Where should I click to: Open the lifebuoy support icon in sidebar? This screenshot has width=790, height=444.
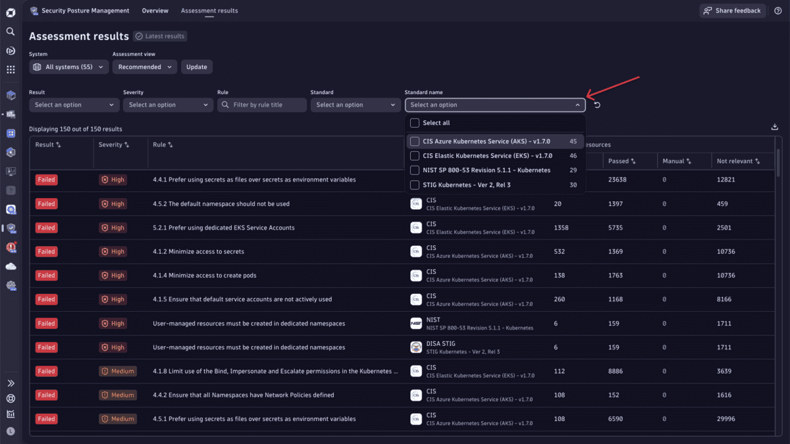(11, 399)
